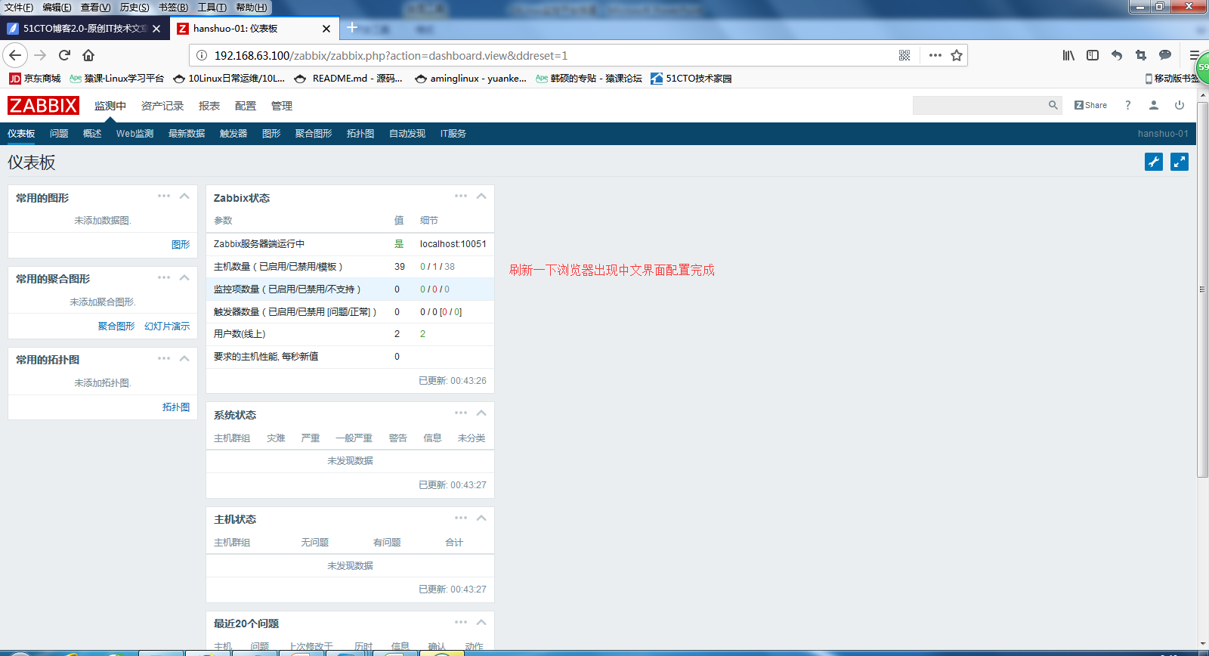
Task: Collapse the 常用的聚合图形 widget
Action: pyautogui.click(x=184, y=277)
